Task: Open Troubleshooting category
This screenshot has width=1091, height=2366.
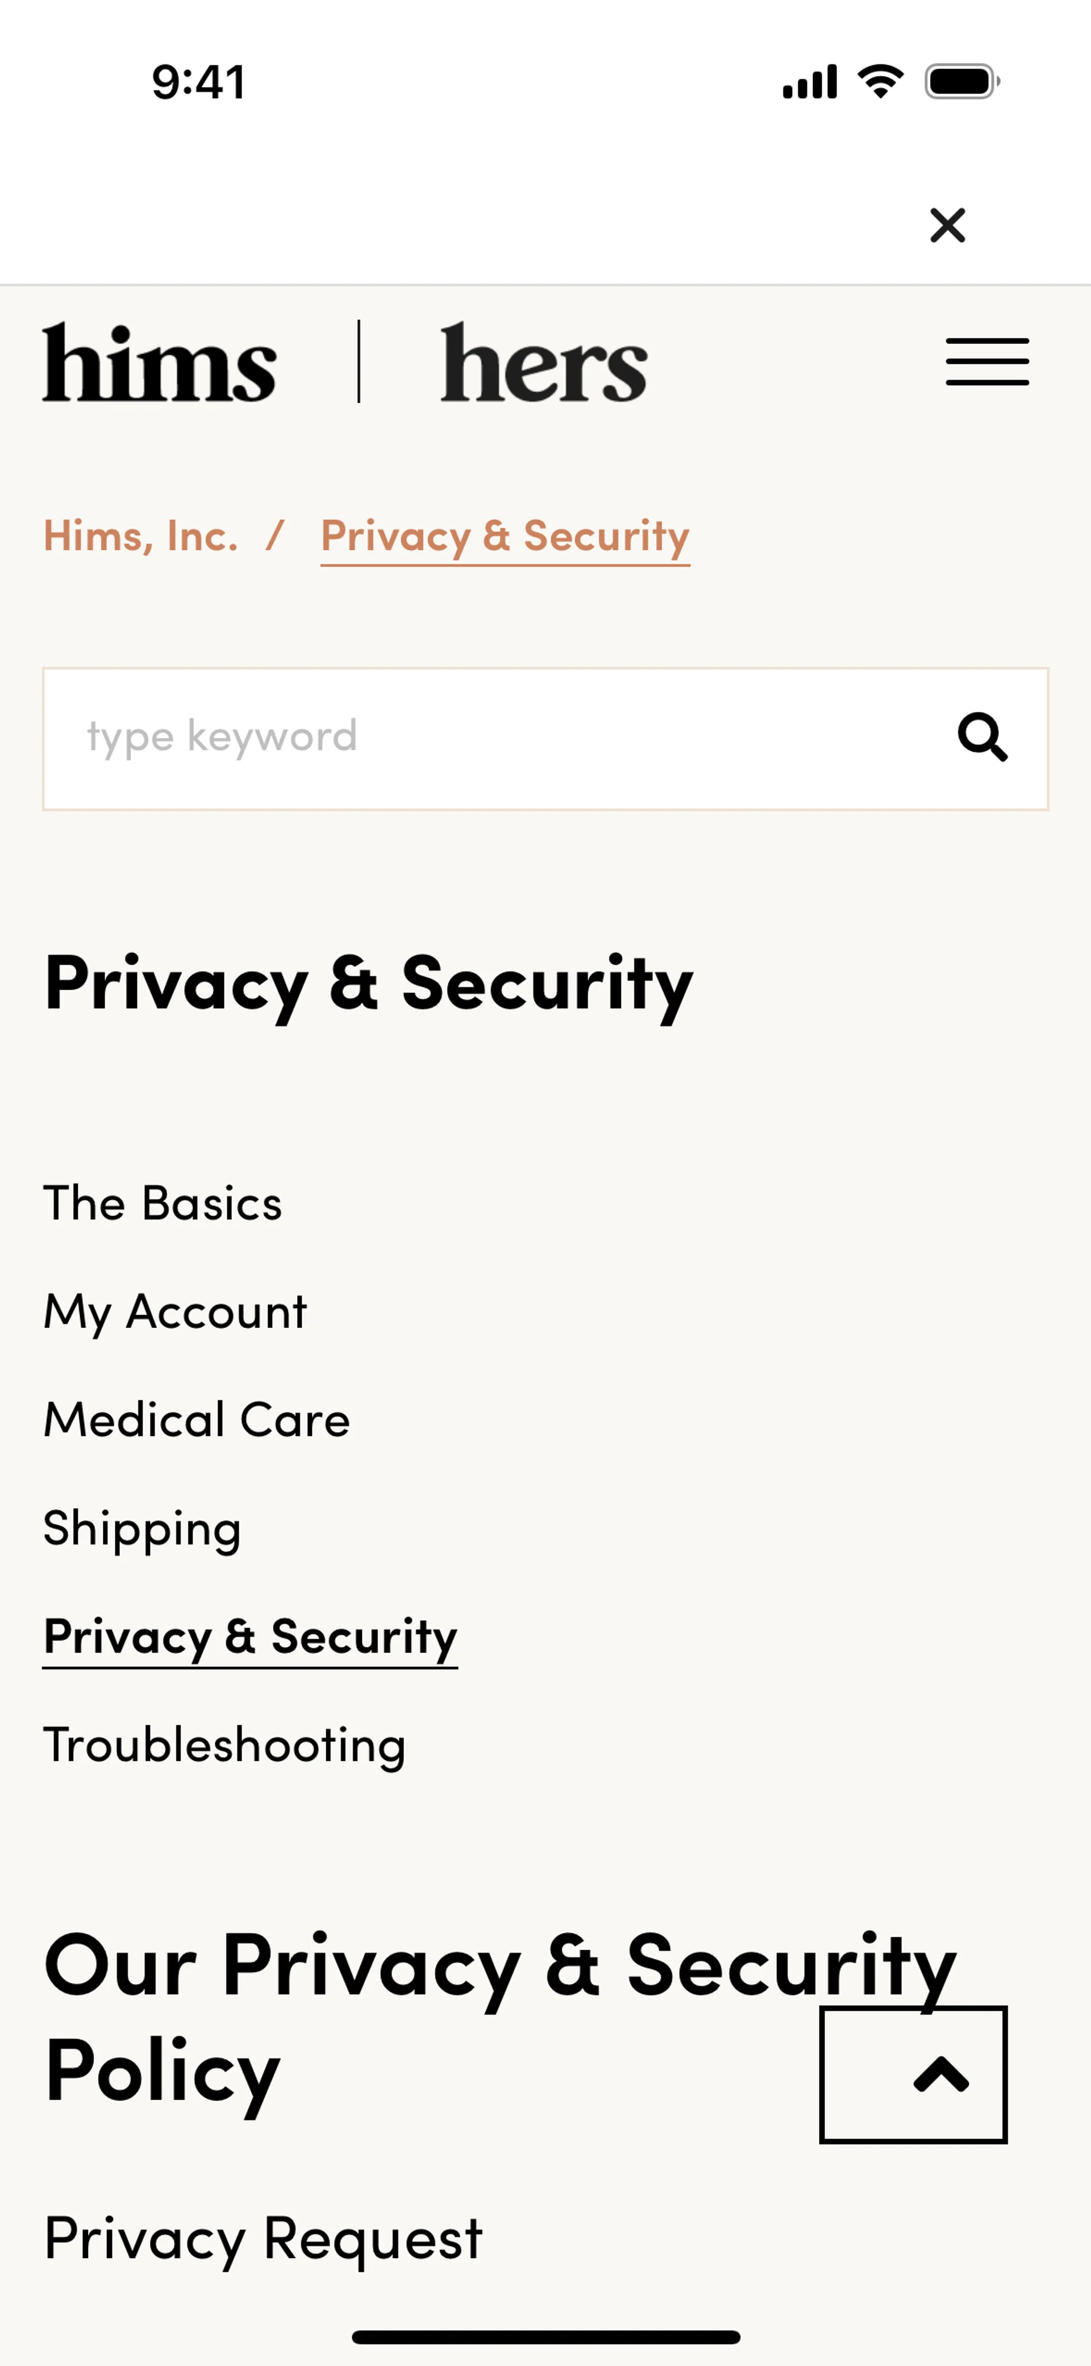Action: [224, 1745]
